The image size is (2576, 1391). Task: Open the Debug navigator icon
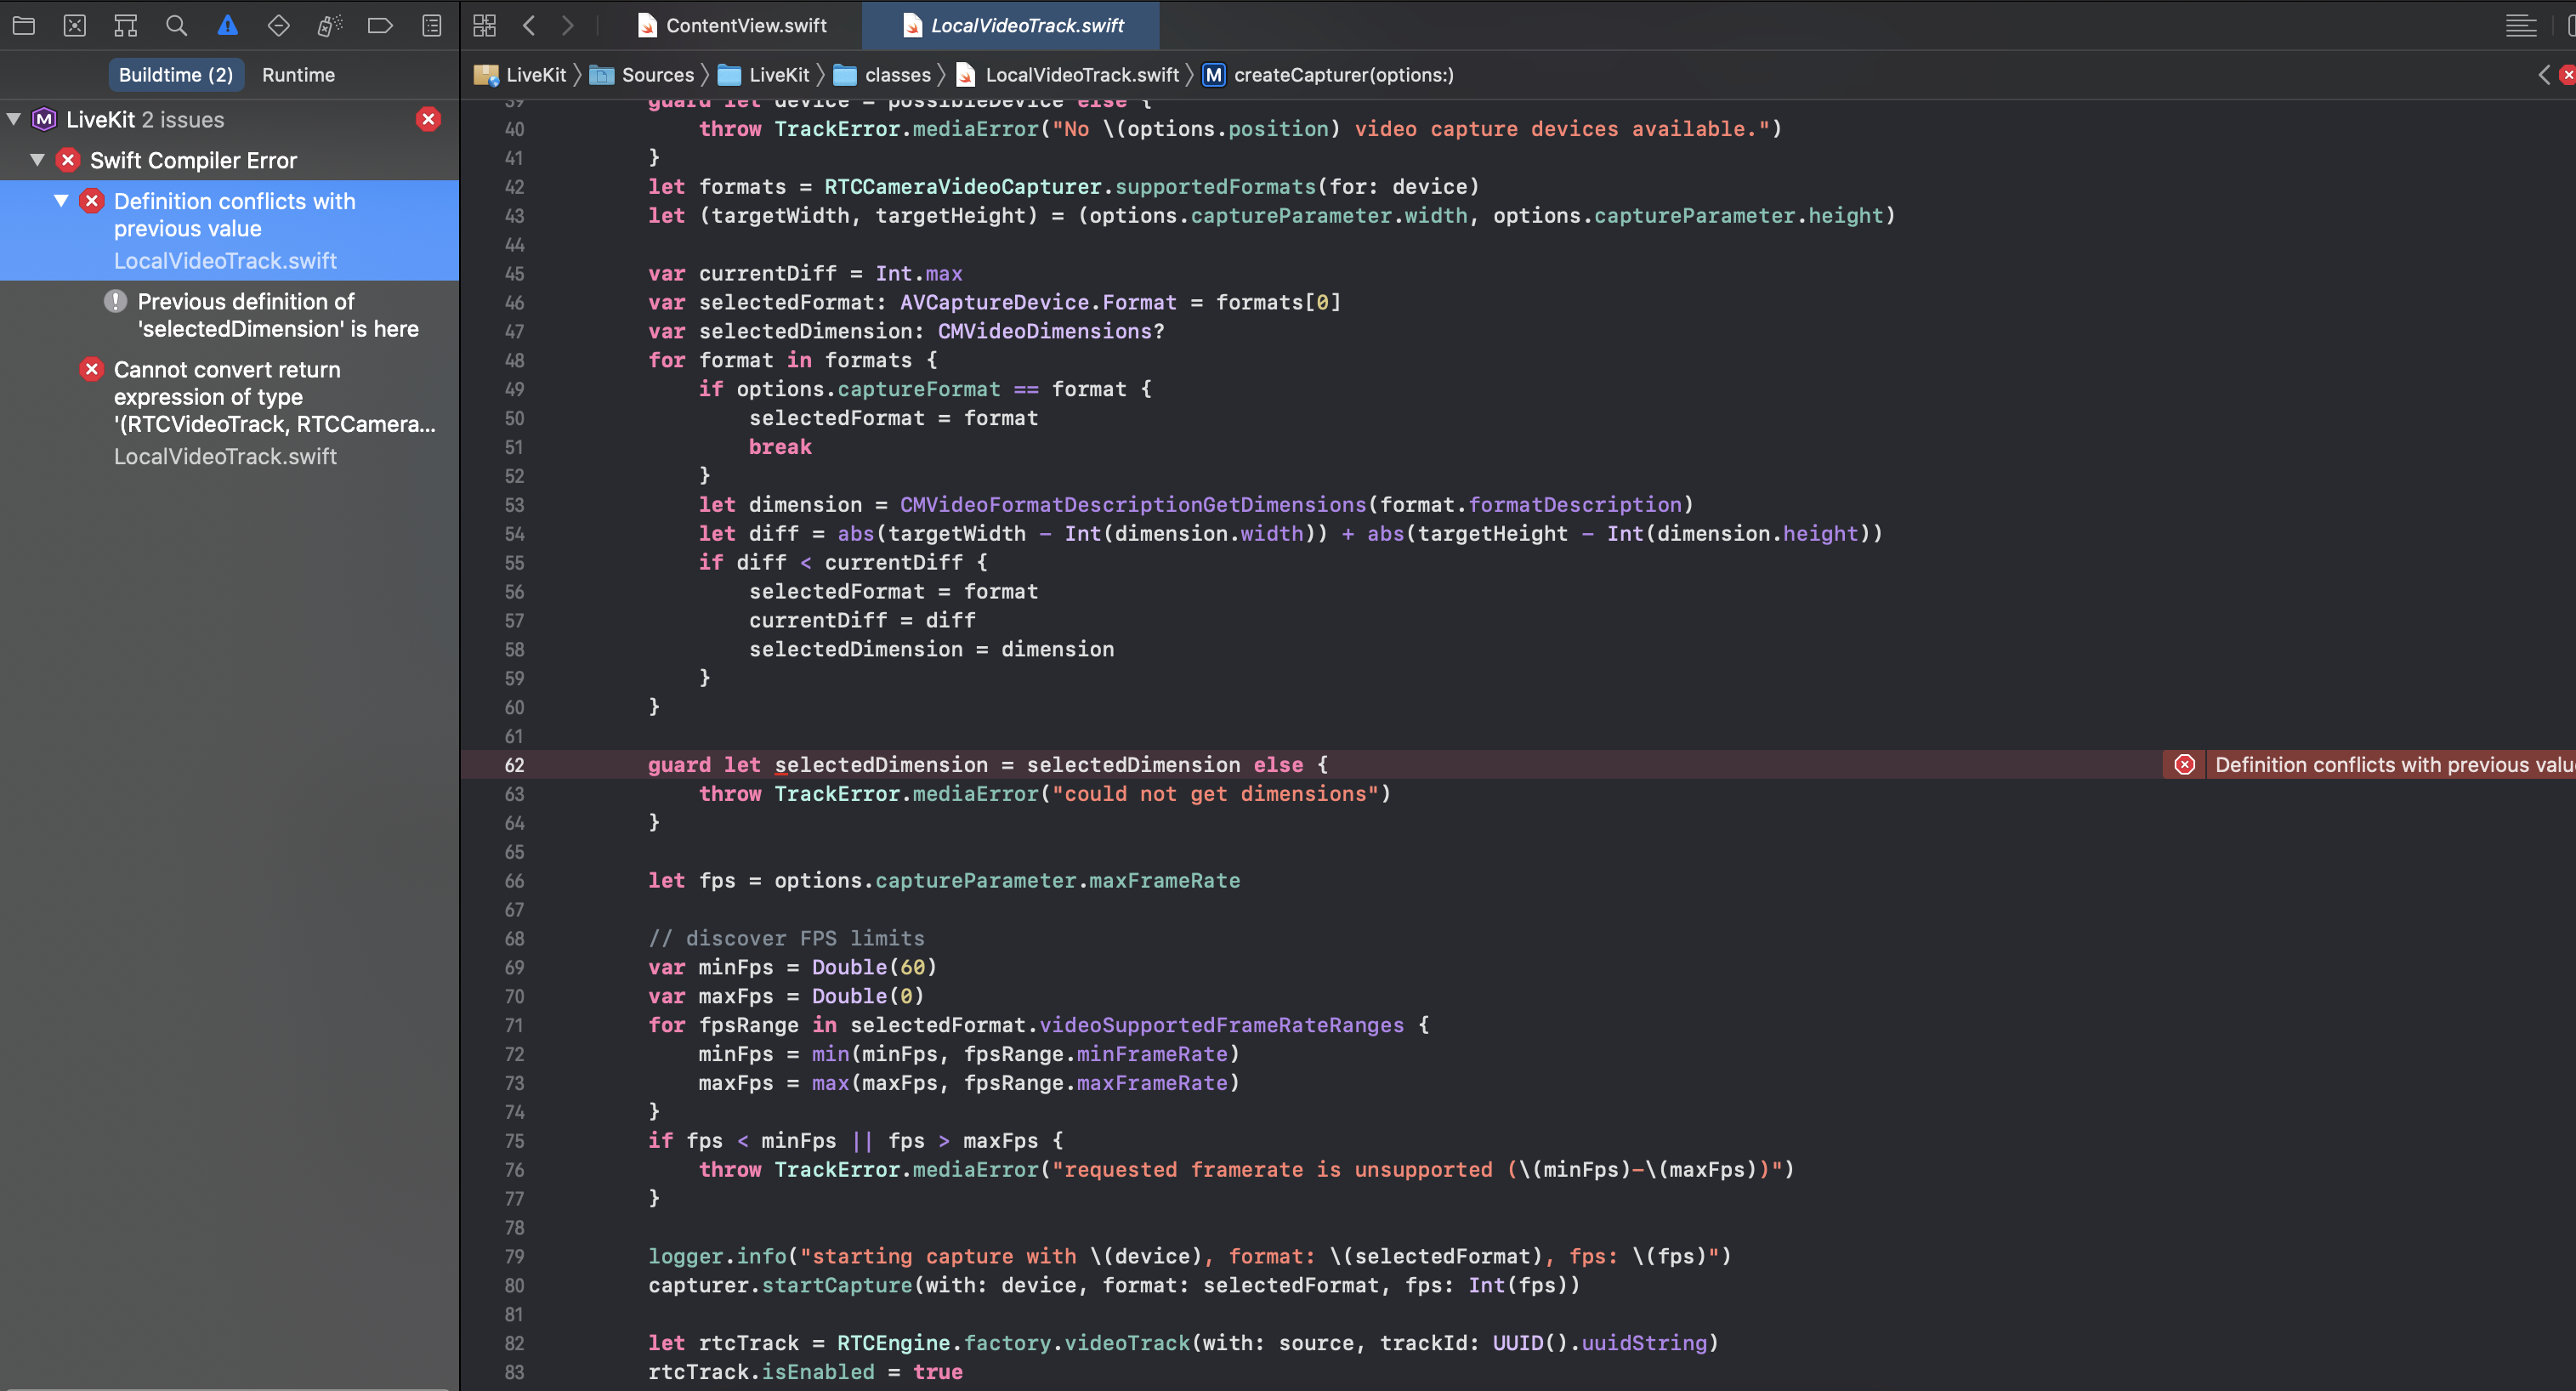click(x=329, y=25)
